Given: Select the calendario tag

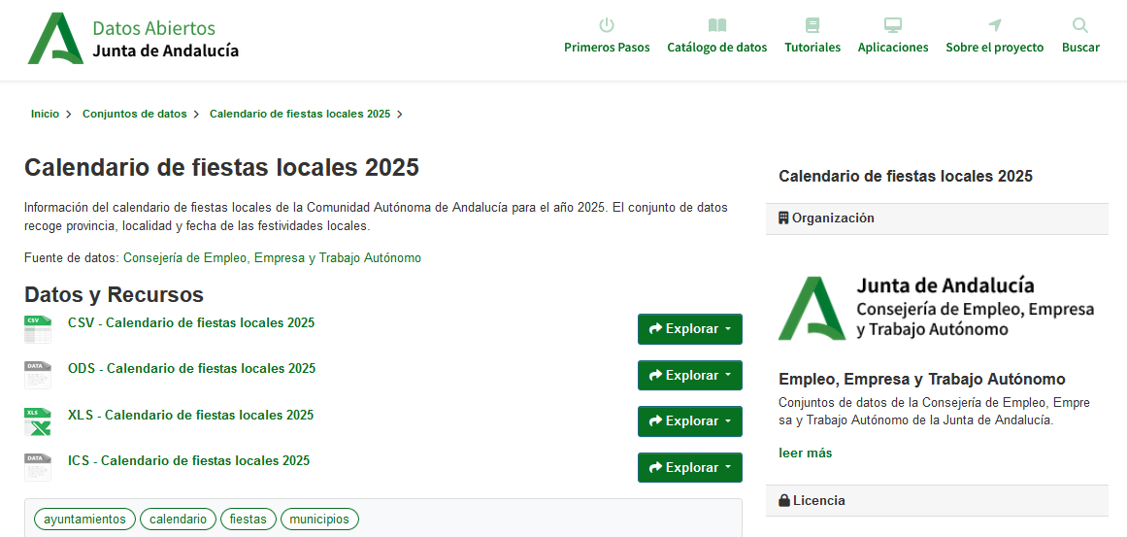Looking at the screenshot, I should [179, 519].
